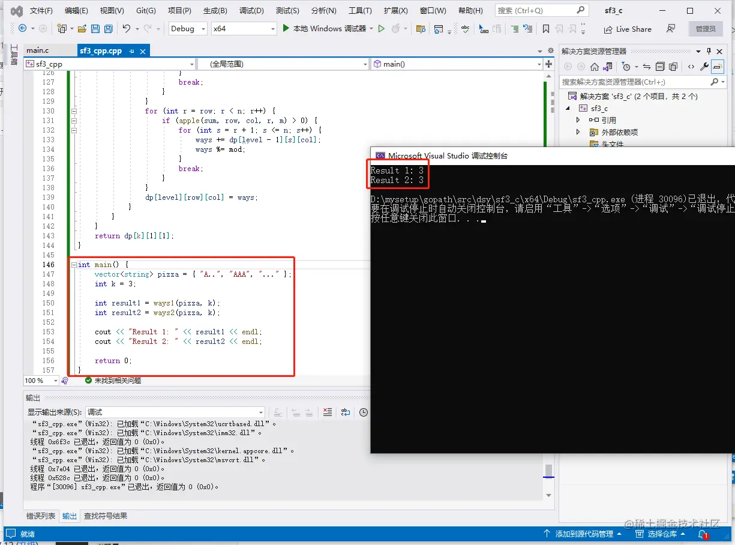
Task: Save the current file with disk icon
Action: click(x=95, y=29)
